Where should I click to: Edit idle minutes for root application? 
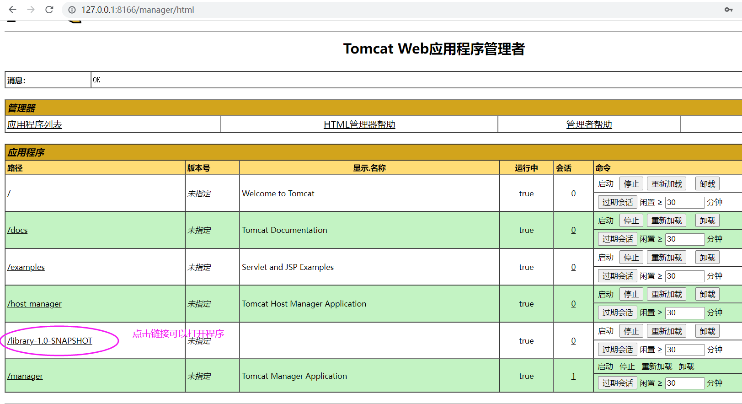tap(685, 202)
